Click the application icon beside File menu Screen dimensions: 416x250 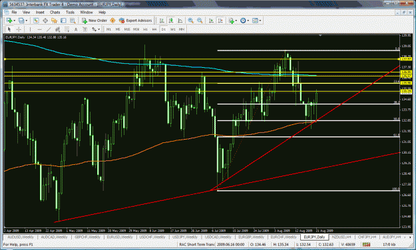pyautogui.click(x=7, y=12)
